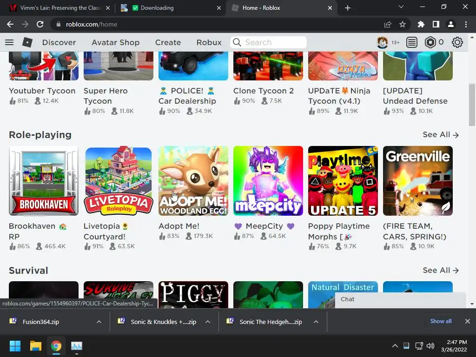The height and width of the screenshot is (357, 476).
Task: Open Chrome extensions puzzle icon
Action: click(x=421, y=24)
